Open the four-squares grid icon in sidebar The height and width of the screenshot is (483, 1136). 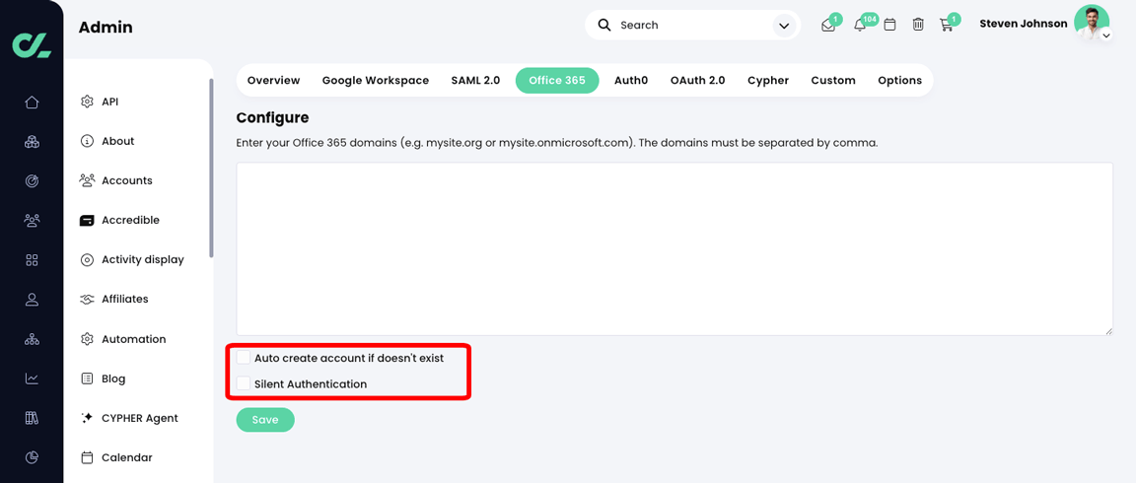[x=32, y=260]
